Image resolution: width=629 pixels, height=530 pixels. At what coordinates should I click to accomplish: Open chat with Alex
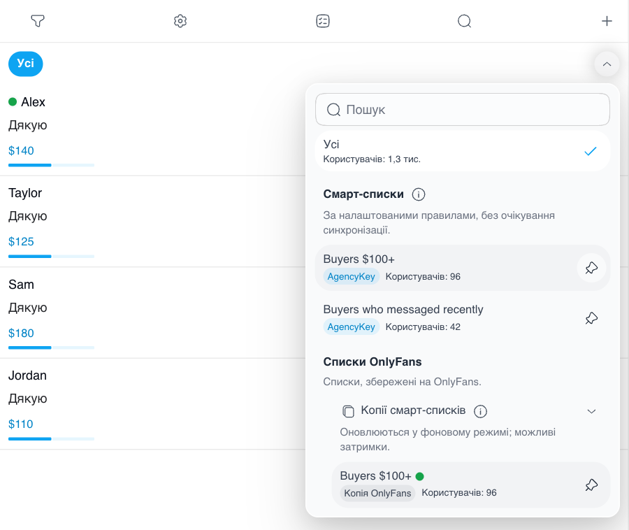tap(152, 130)
